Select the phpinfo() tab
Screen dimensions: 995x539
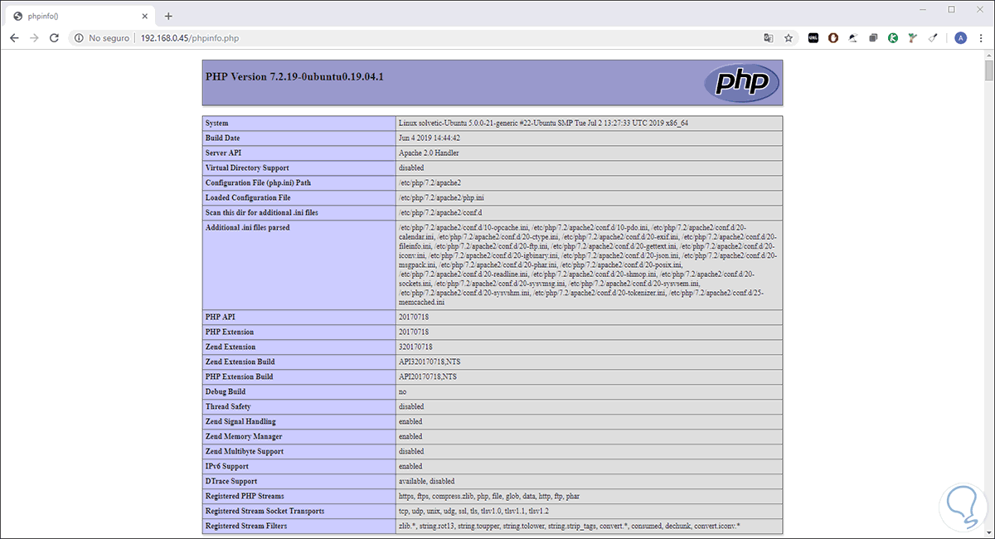pos(81,16)
